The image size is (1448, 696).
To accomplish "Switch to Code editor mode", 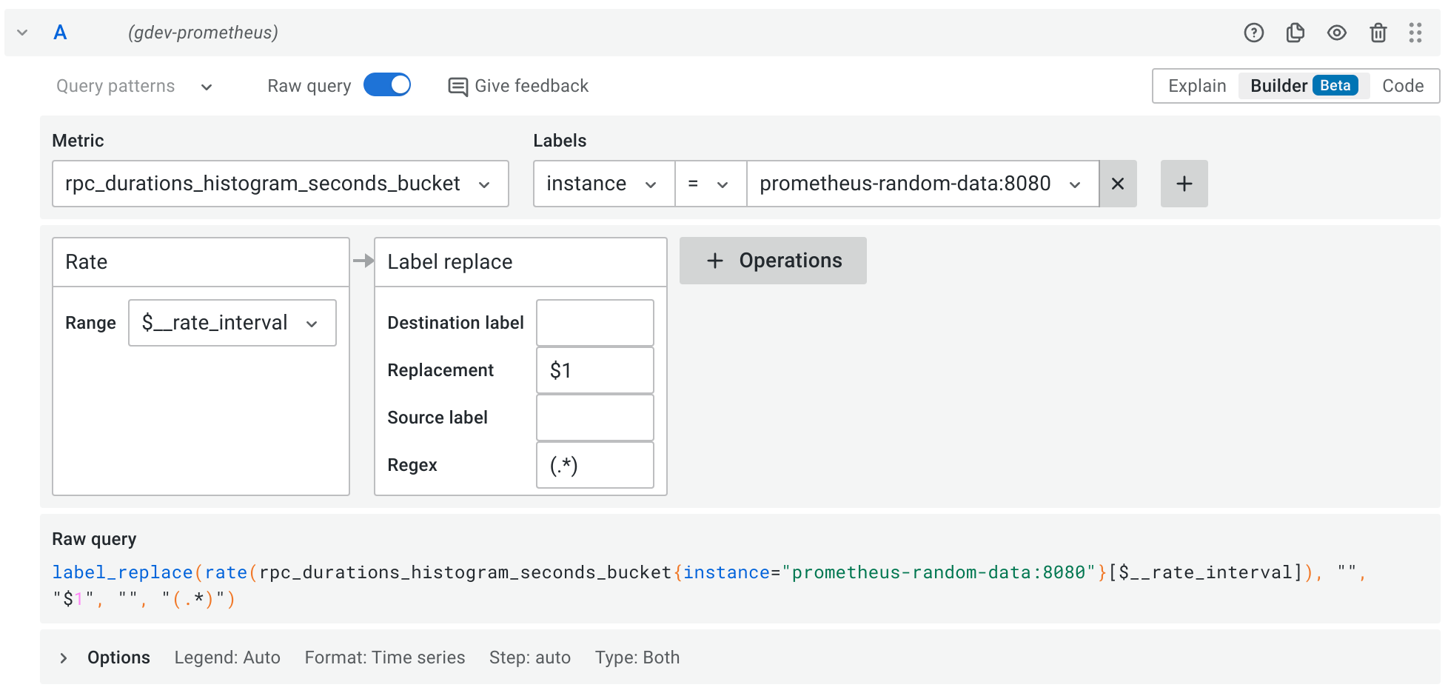I will [x=1402, y=86].
